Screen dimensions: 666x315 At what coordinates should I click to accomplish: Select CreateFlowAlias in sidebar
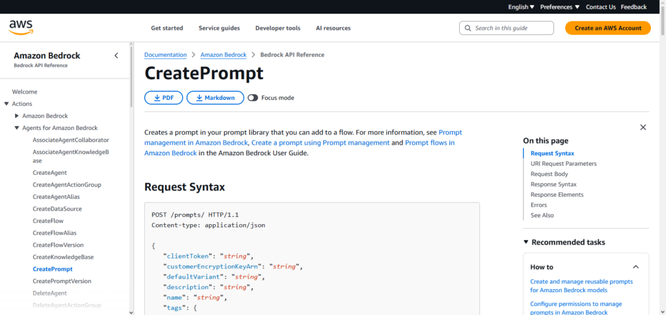55,233
